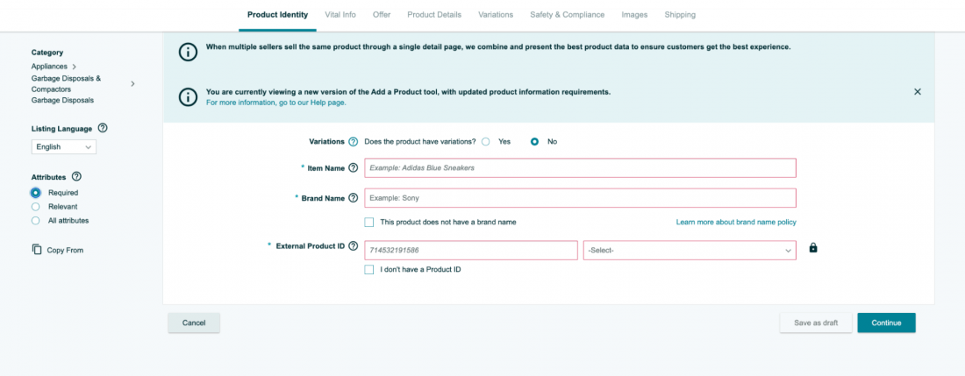Choose the All attributes option
Screen dimensions: 965x376
(x=36, y=221)
